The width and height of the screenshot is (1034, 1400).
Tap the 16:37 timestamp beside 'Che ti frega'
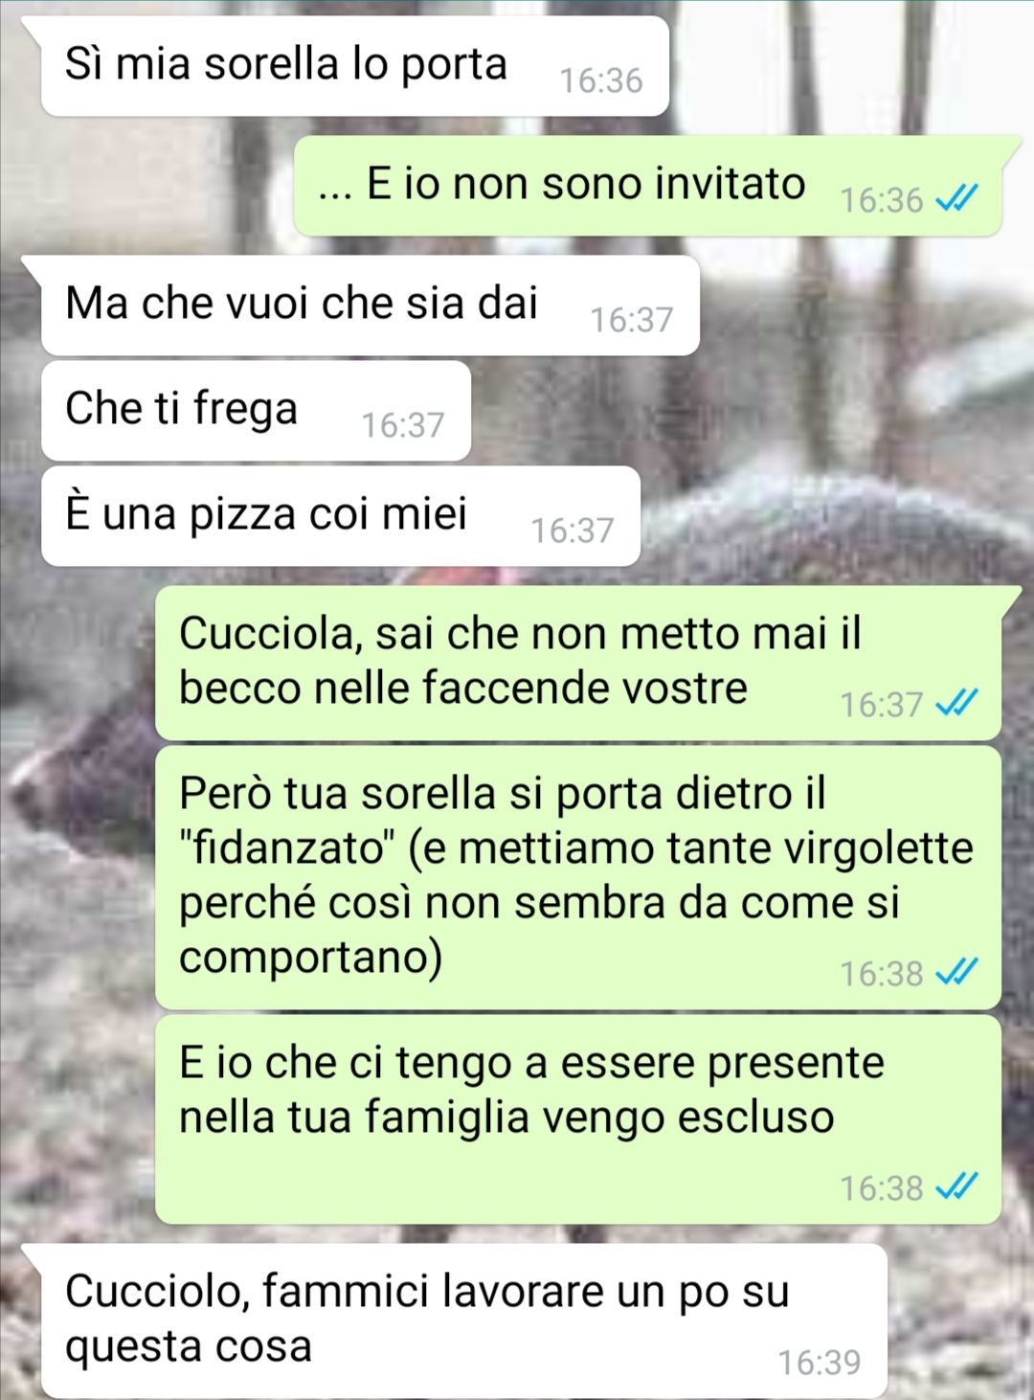pos(403,424)
